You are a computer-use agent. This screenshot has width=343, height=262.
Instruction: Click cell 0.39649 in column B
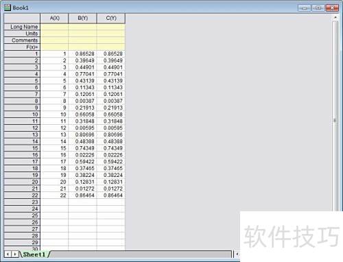pos(82,60)
